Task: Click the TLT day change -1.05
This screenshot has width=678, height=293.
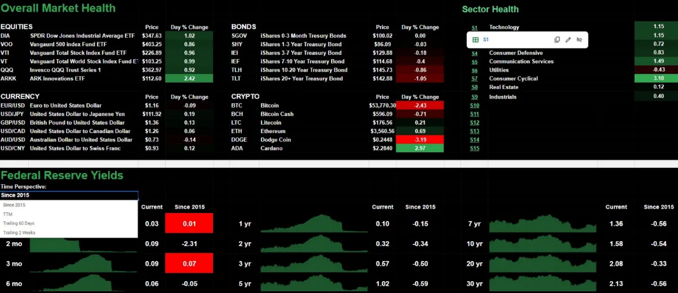Action: pyautogui.click(x=420, y=78)
